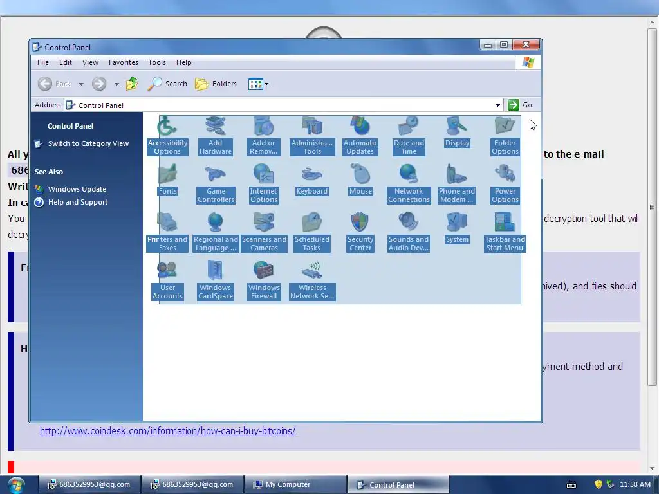Screen dimensions: 659x494
Task: Select Sounds and Audio Devices
Action: tap(409, 232)
